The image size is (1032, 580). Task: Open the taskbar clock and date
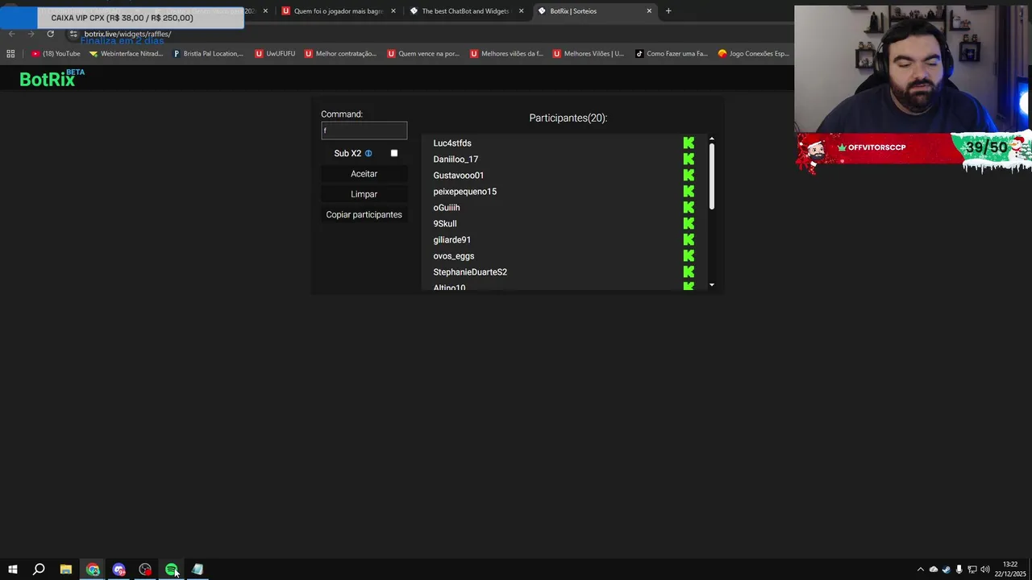1010,570
